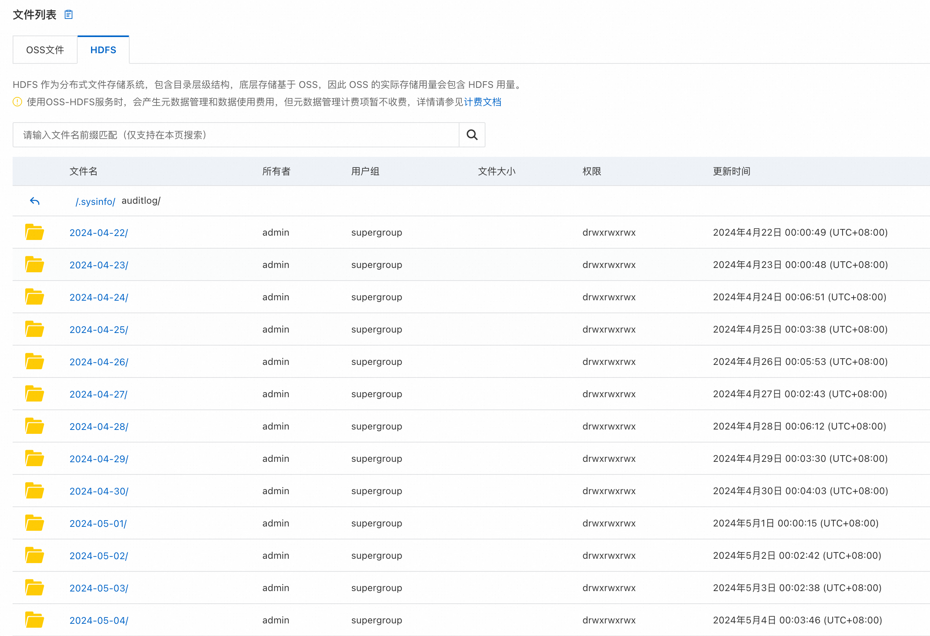Image resolution: width=930 pixels, height=636 pixels.
Task: Click the warning icon before the billing notice
Action: pyautogui.click(x=17, y=102)
